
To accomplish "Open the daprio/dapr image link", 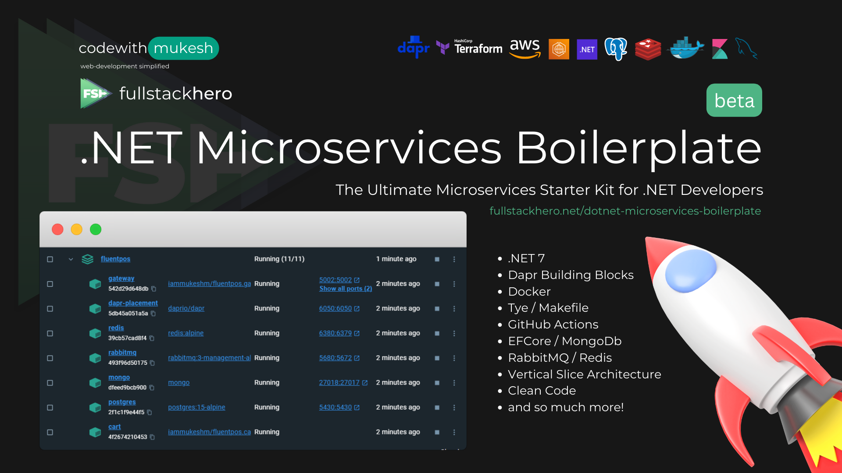I will [x=186, y=308].
